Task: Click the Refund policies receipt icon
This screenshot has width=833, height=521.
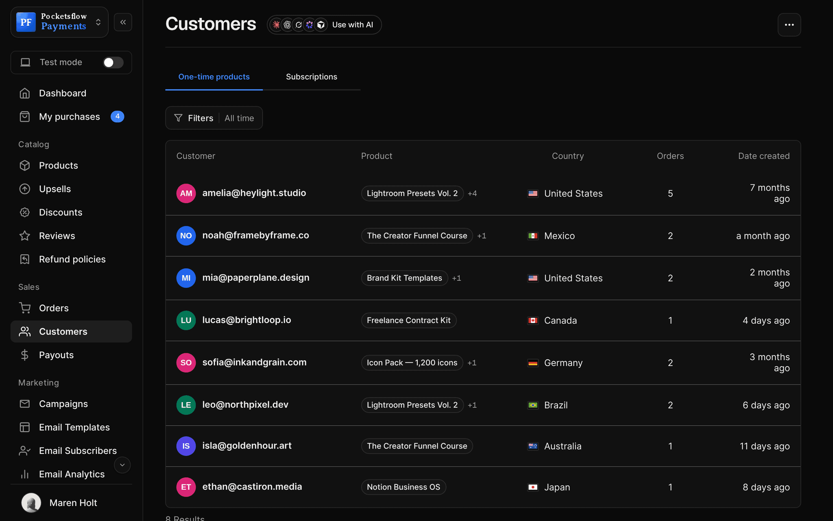Action: pos(25,259)
